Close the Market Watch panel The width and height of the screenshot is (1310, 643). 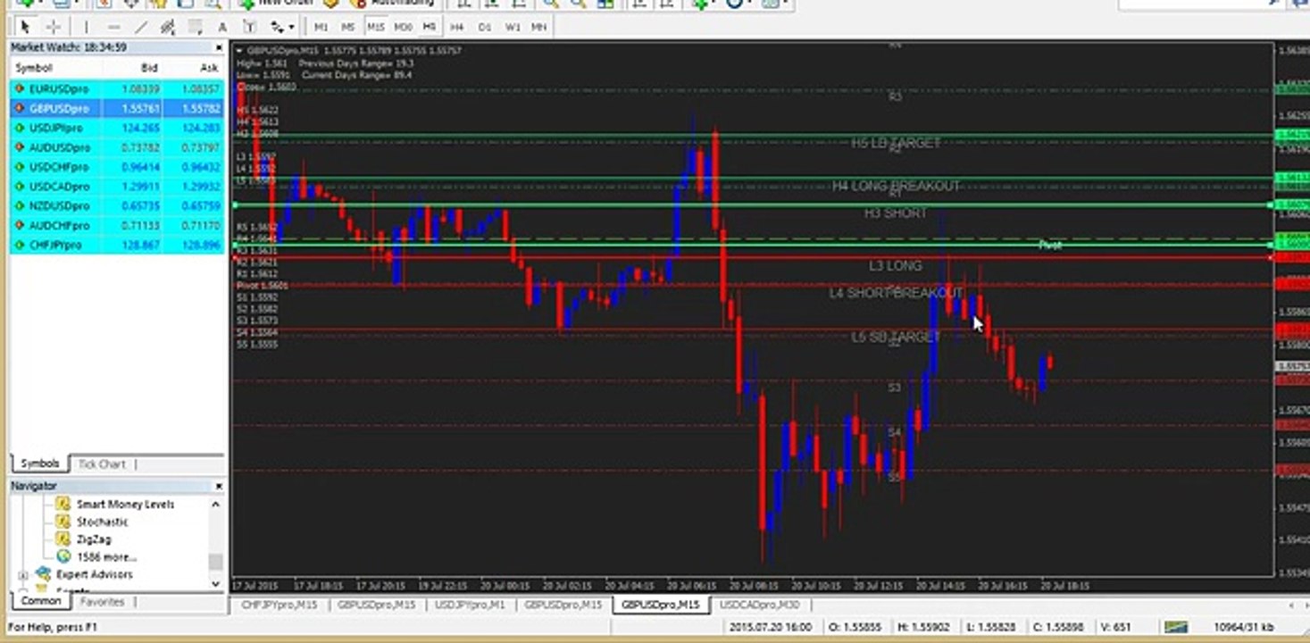point(219,47)
